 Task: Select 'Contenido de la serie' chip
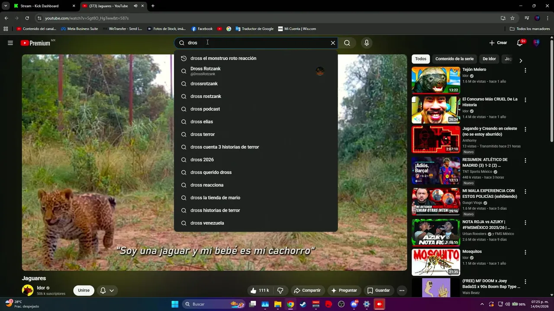click(x=454, y=59)
